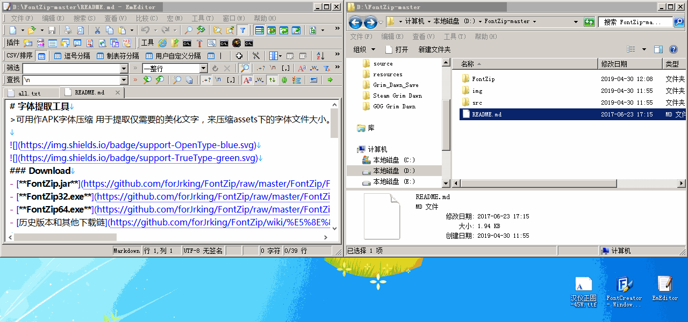Click the Cut scissors icon
The image size is (688, 322).
coord(97,31)
